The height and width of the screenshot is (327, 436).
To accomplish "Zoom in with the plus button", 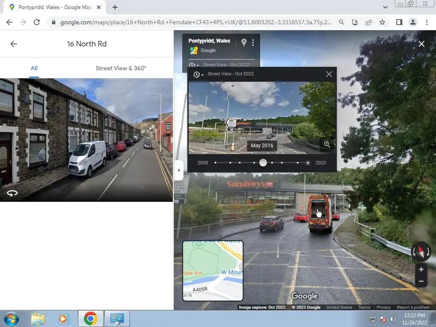I will 421,270.
